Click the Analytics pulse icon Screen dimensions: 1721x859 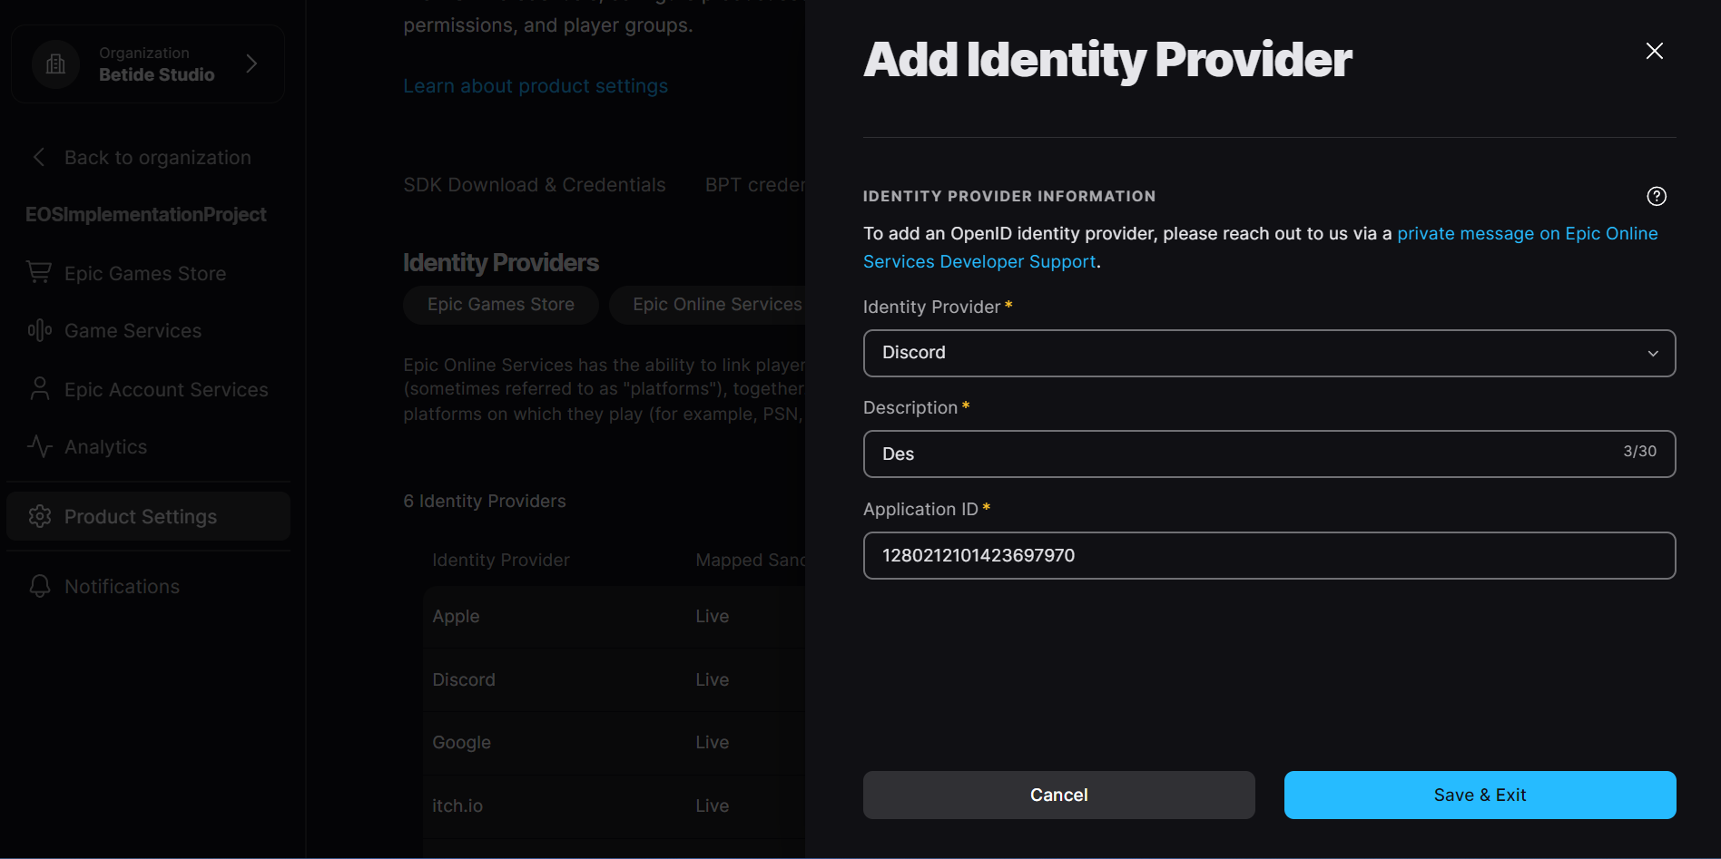[x=39, y=446]
